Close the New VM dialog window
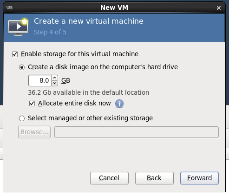Viewport: 229px width, 196px height. (x=219, y=8)
